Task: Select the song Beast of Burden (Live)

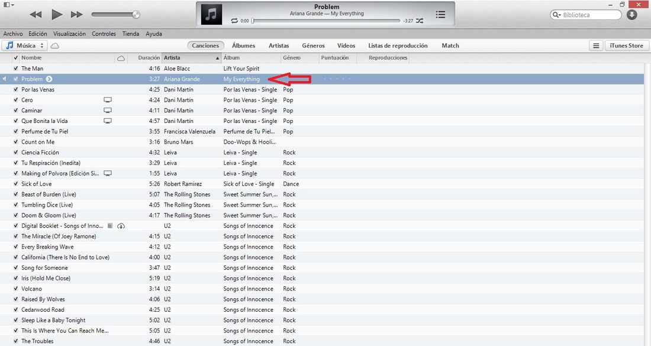Action: [x=49, y=195]
